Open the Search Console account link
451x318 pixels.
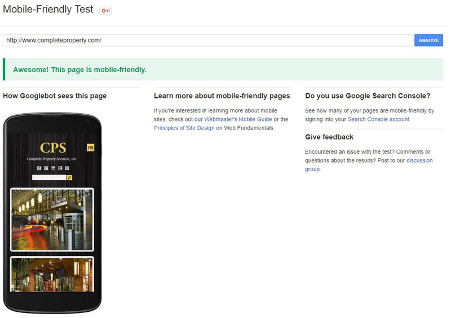tap(378, 119)
